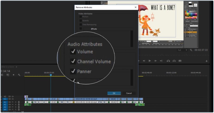Open Program monitor settings wrench icon
Image resolution: width=214 pixels, height=113 pixels.
click(x=191, y=50)
